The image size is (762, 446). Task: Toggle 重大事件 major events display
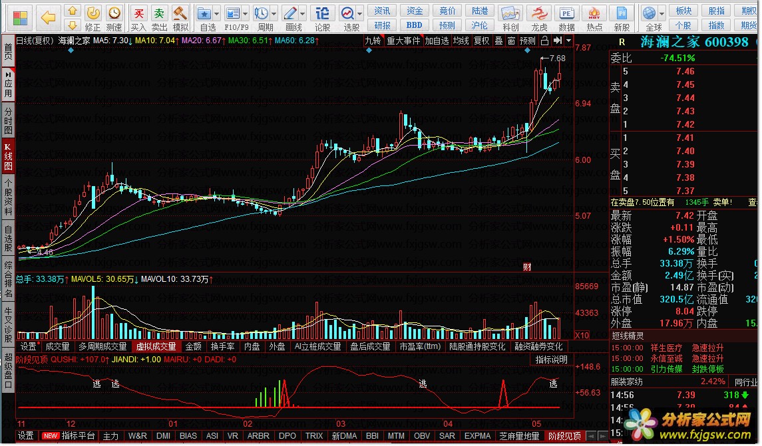tap(403, 41)
